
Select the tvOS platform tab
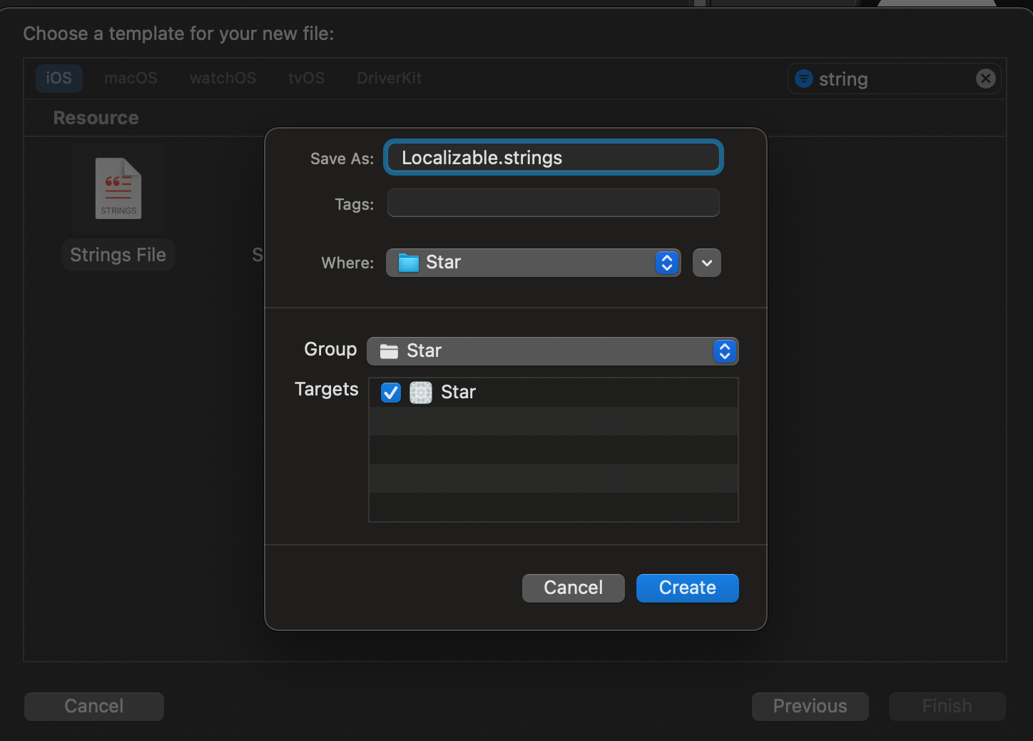(x=307, y=79)
